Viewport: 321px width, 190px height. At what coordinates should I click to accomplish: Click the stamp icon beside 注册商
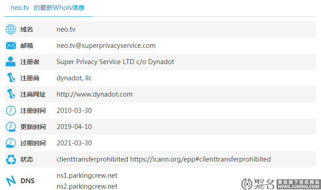11,78
